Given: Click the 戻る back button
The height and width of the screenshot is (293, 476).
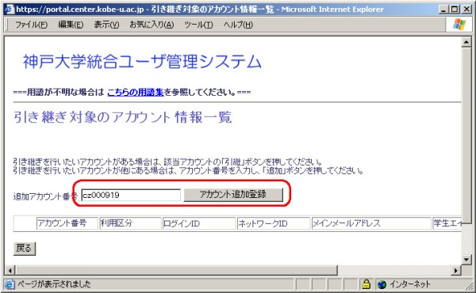Looking at the screenshot, I should (x=25, y=249).
